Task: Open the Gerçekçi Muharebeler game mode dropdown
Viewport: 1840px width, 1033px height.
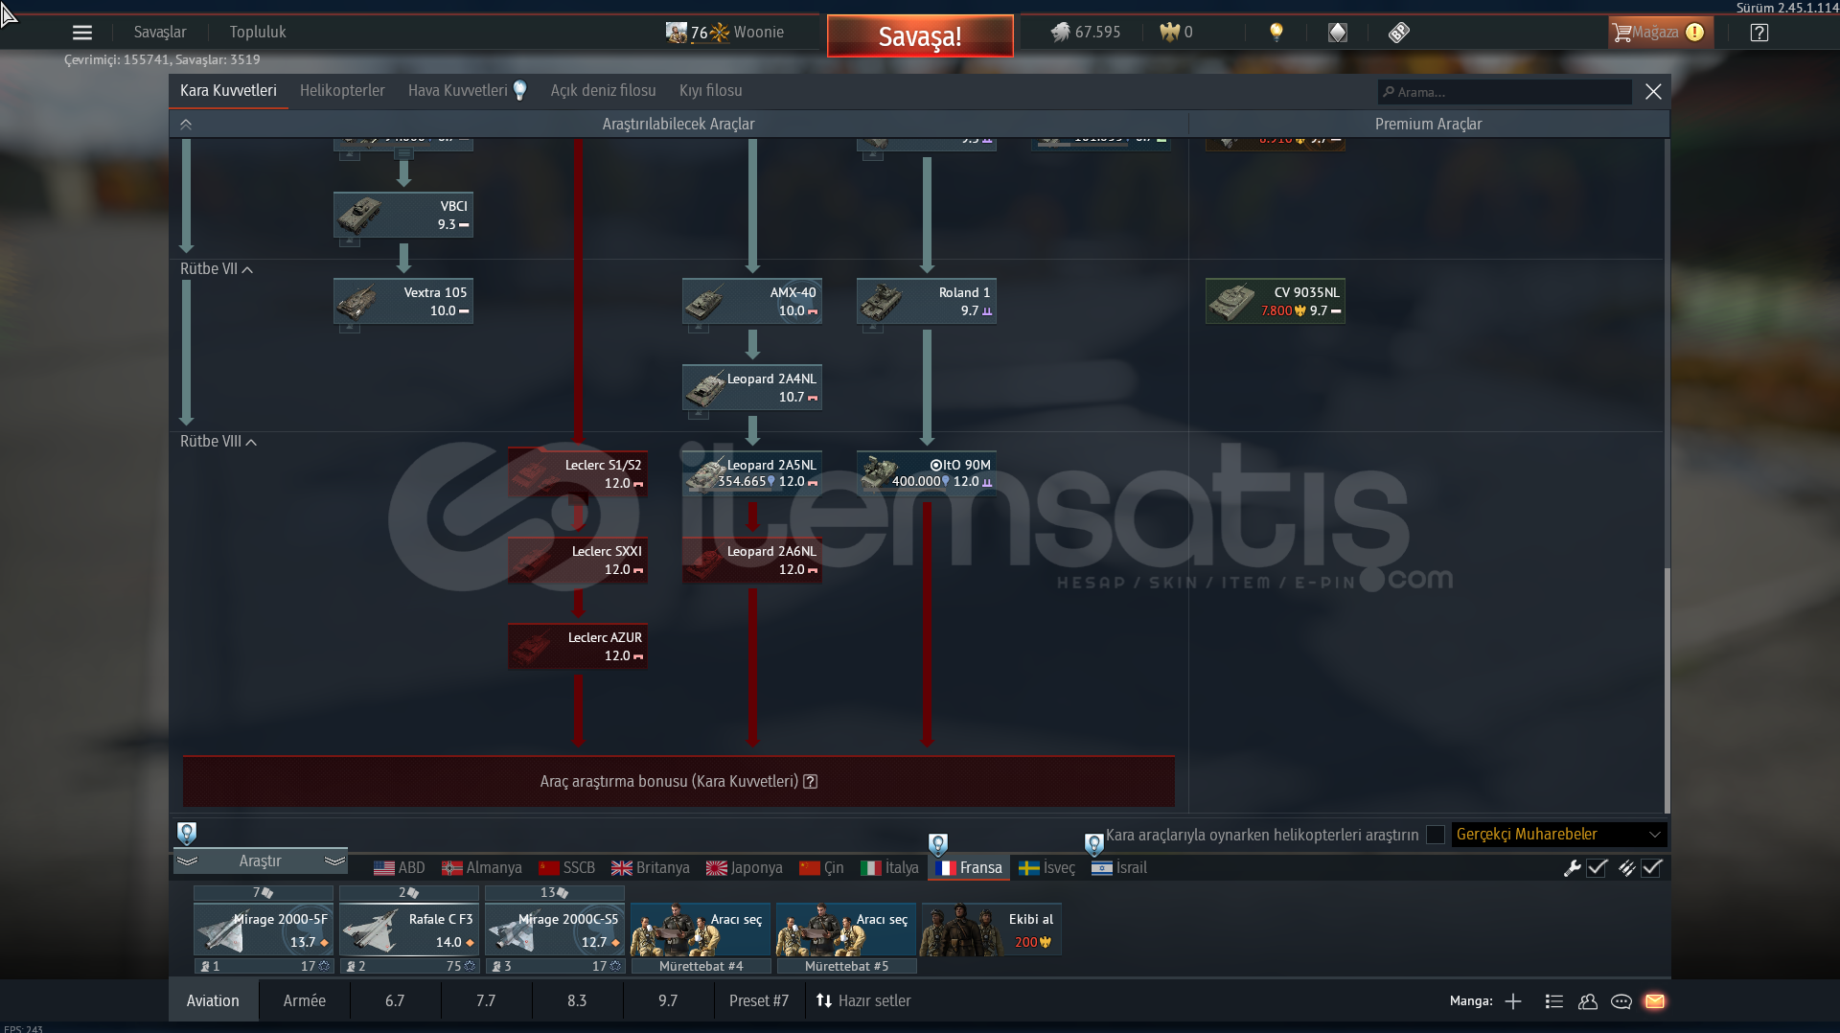Action: click(x=1559, y=835)
